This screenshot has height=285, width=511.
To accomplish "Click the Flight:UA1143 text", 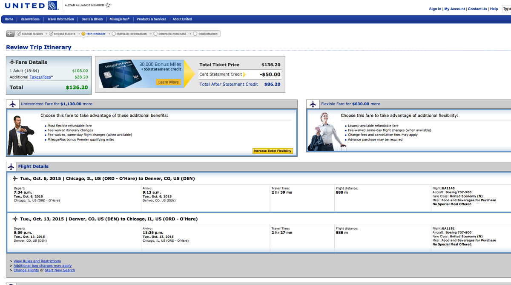I will point(444,188).
